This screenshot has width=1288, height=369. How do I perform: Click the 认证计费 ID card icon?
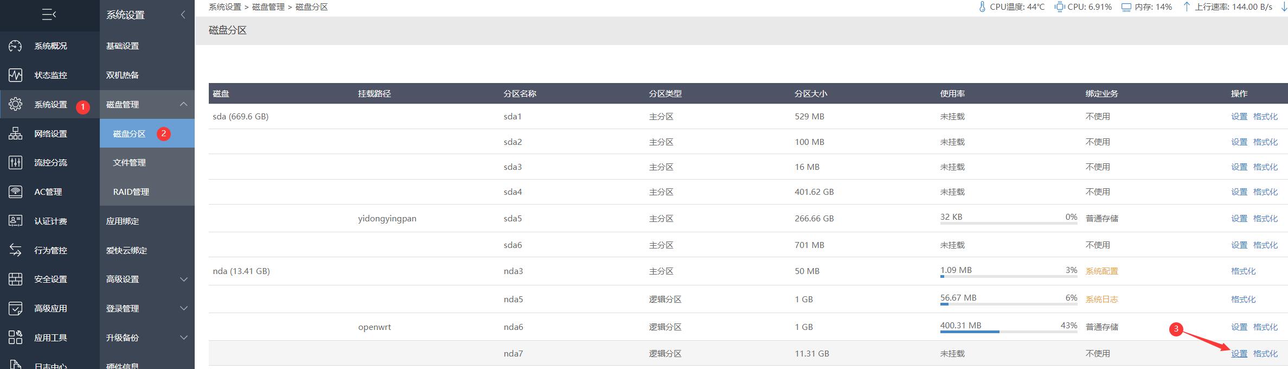coord(15,221)
